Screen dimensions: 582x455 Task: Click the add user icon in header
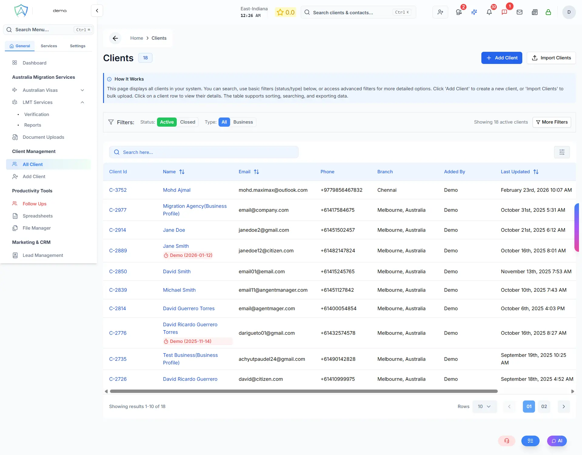[440, 12]
